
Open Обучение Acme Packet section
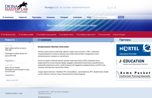tap(86, 35)
